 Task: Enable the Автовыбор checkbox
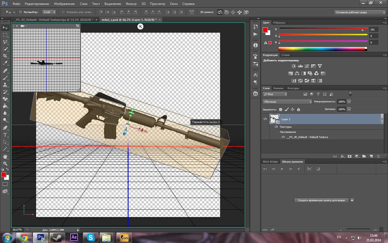[x=20, y=12]
